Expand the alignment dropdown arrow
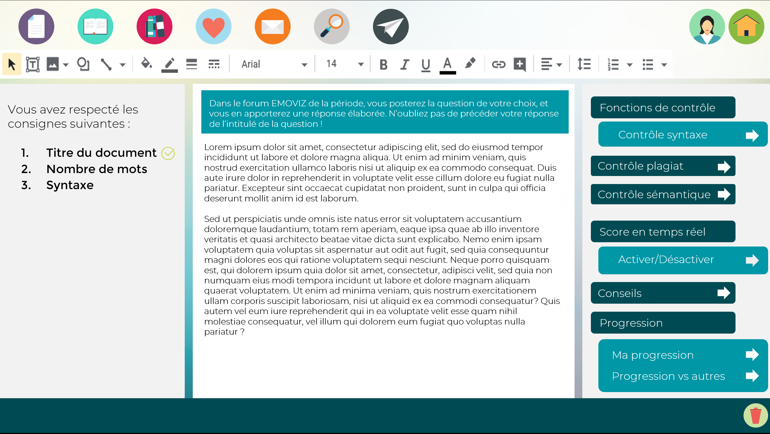 tap(560, 65)
